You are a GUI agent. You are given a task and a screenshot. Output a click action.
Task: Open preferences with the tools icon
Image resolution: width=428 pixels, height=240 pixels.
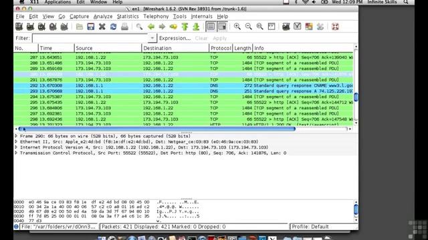320,27
